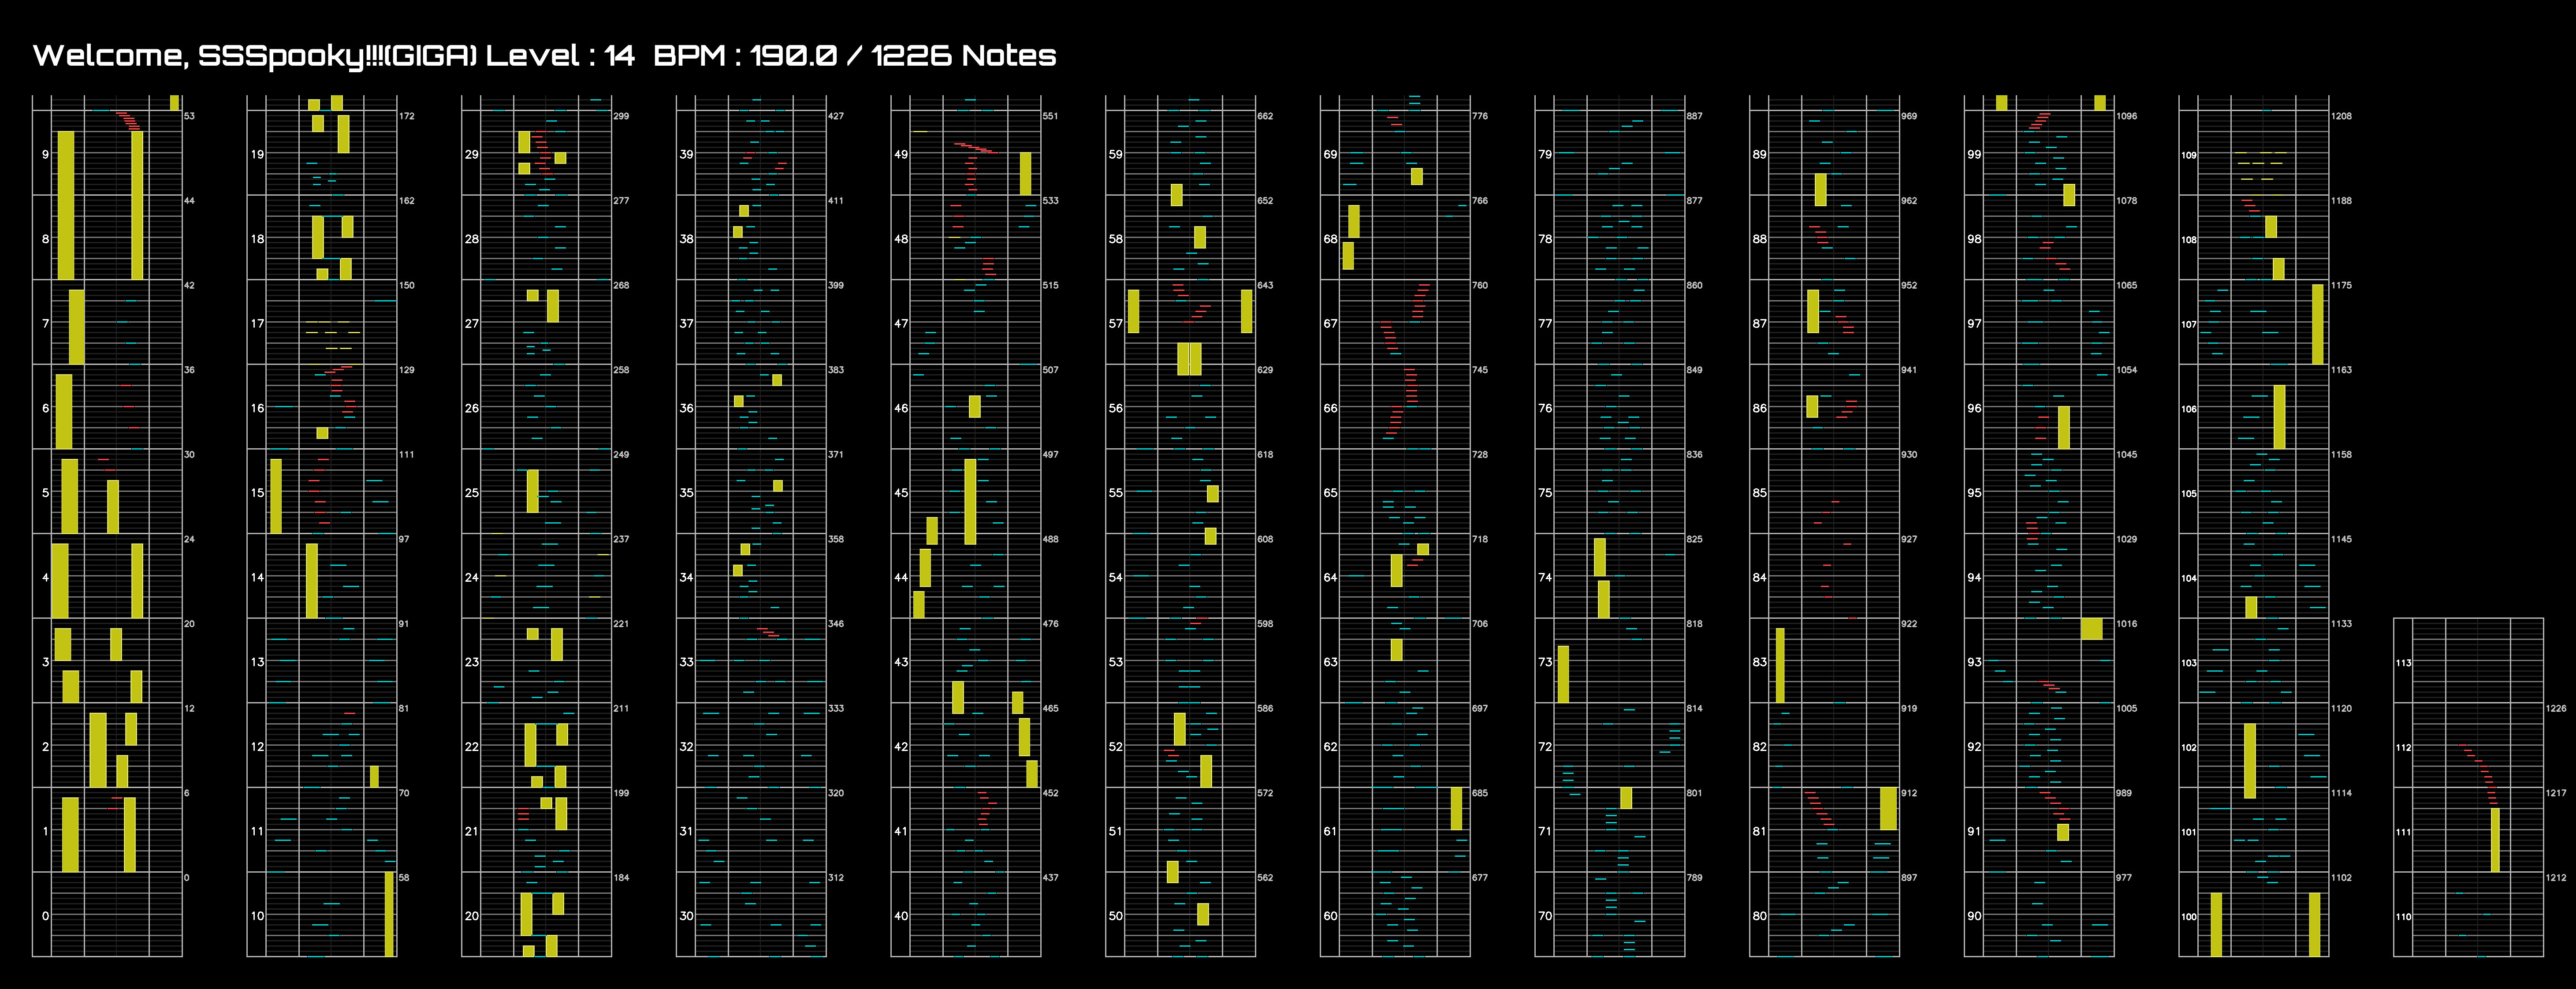Click the cumulative note count 1208
Viewport: 2576px width, 989px height.
click(x=2341, y=116)
